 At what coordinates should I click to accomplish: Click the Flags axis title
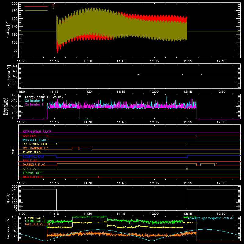pyautogui.click(x=12, y=152)
